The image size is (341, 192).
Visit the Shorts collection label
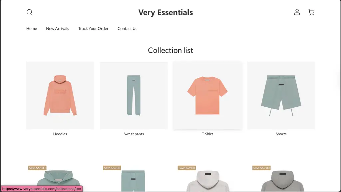click(x=281, y=134)
